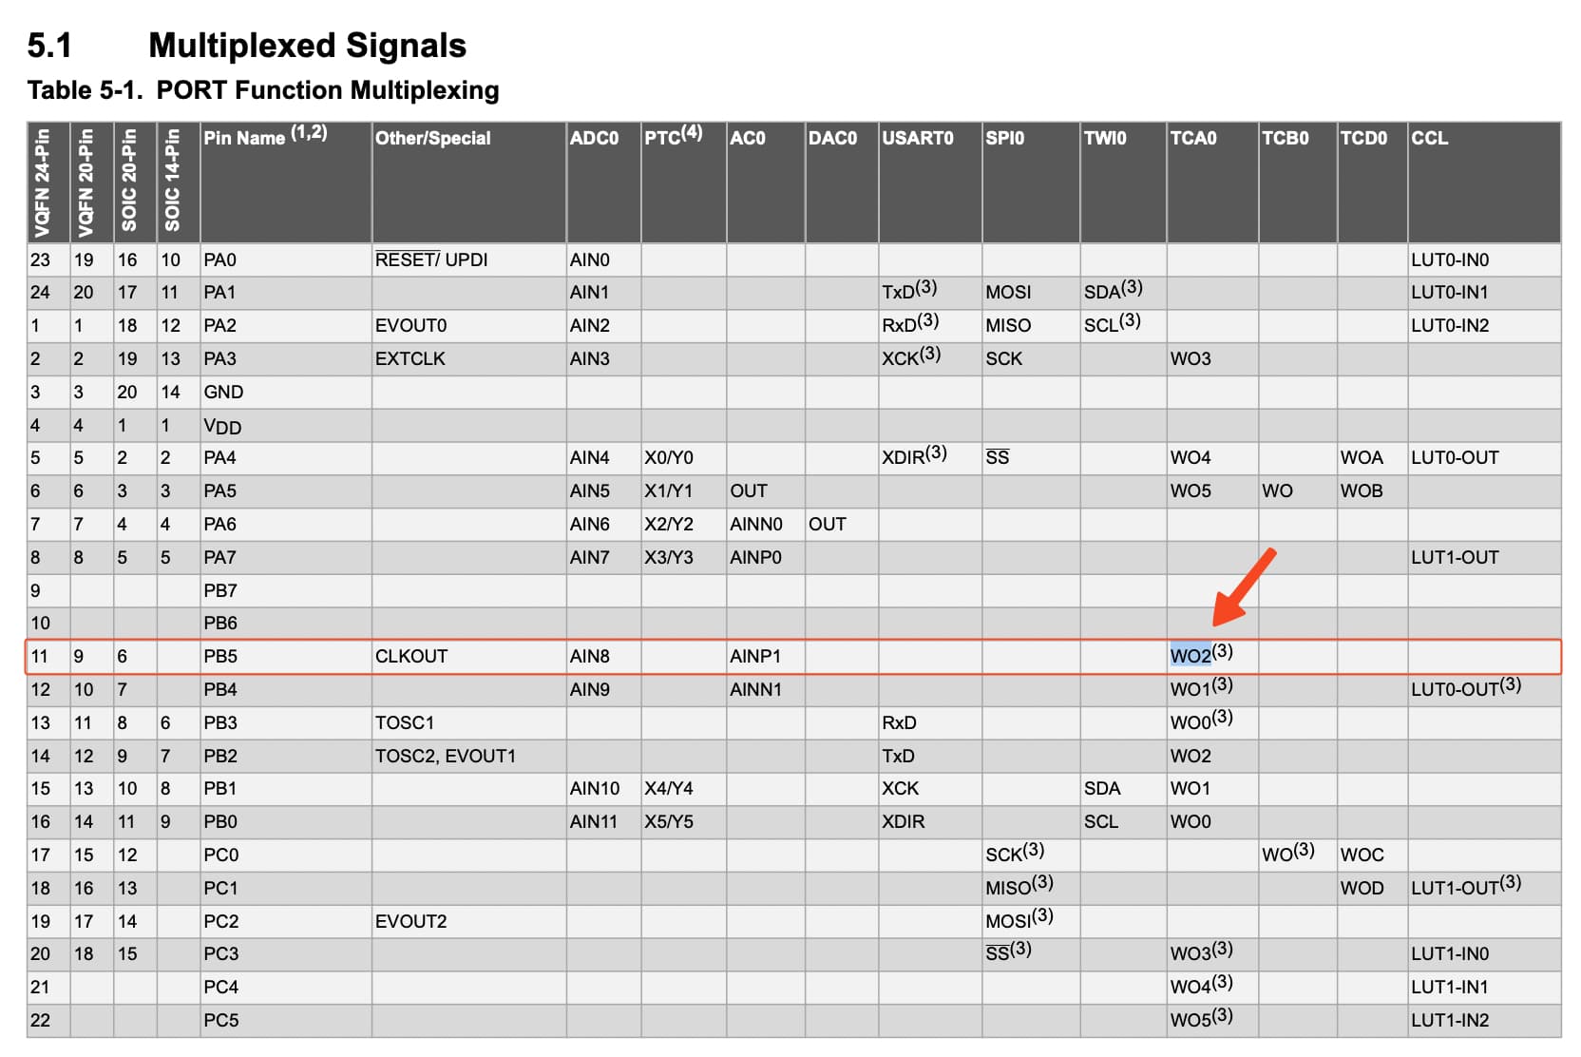Viewport: 1581px width, 1057px height.
Task: Click the WOA cell under TCD0
Action: click(x=1361, y=457)
